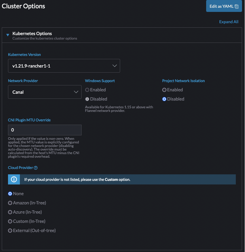245x252 pixels.
Task: Disable Project Network Isolation
Action: (x=164, y=99)
